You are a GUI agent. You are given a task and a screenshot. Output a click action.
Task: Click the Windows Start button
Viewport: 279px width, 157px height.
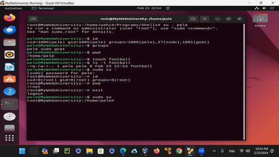pyautogui.click(x=22, y=151)
